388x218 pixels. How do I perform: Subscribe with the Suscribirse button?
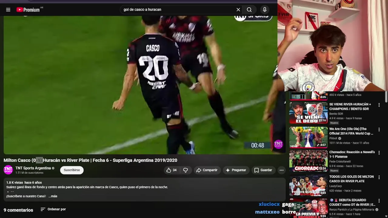click(72, 170)
